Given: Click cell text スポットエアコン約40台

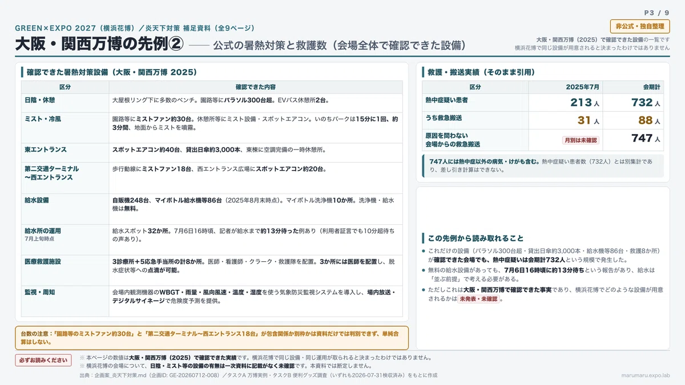Looking at the screenshot, I should [146, 149].
